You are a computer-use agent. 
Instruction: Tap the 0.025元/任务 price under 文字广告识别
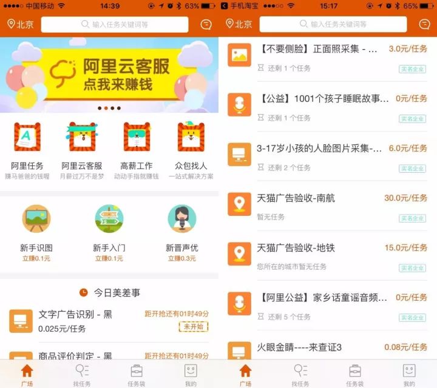pos(62,329)
